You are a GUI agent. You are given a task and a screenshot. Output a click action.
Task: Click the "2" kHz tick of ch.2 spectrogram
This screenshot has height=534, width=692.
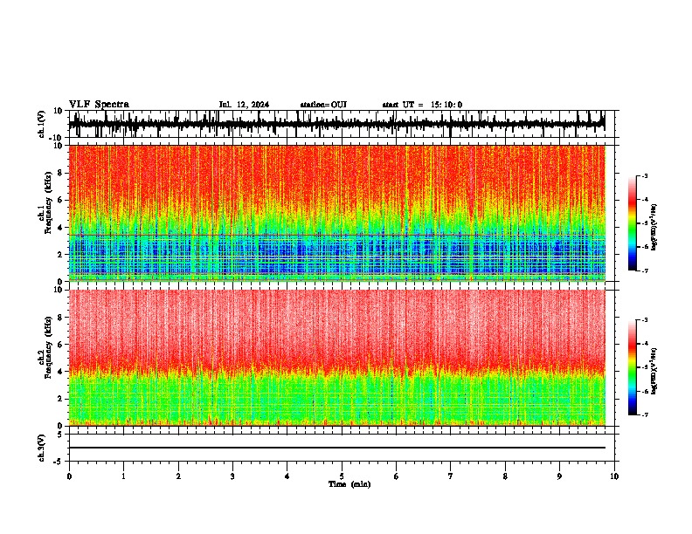pos(60,399)
